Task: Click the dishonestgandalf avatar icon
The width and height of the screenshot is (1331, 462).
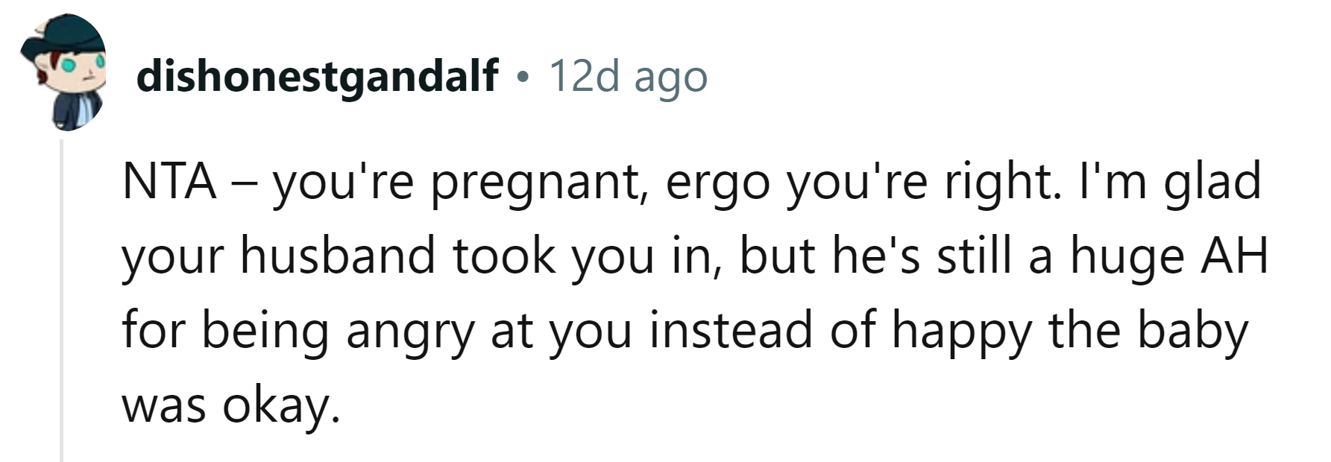Action: click(63, 72)
